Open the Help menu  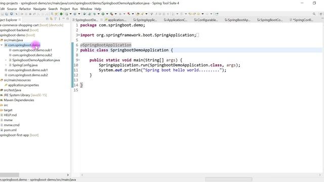pos(98,9)
